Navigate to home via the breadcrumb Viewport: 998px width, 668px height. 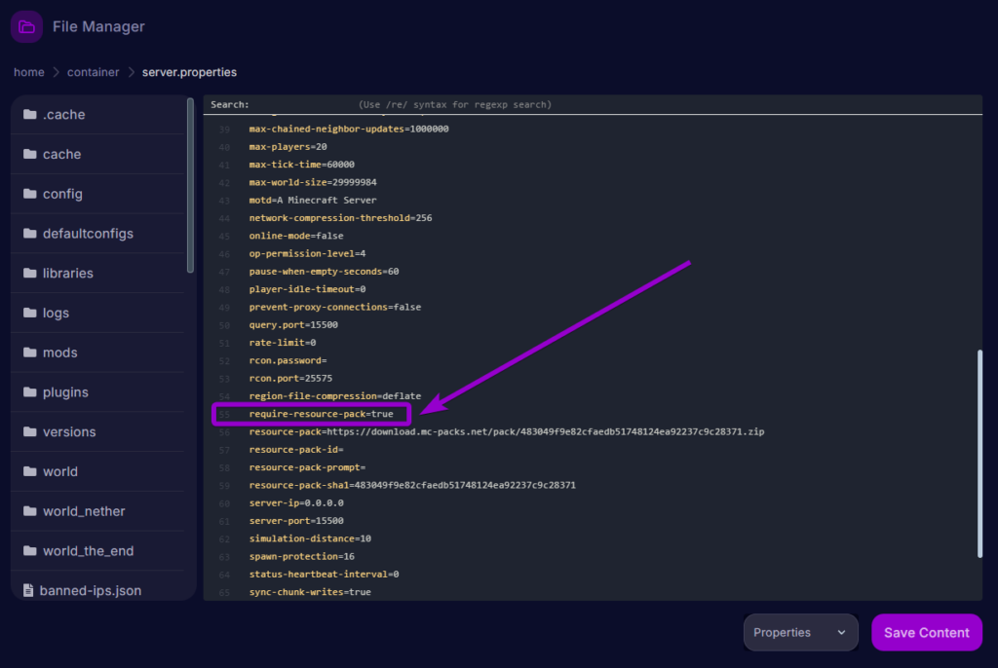[x=28, y=71]
